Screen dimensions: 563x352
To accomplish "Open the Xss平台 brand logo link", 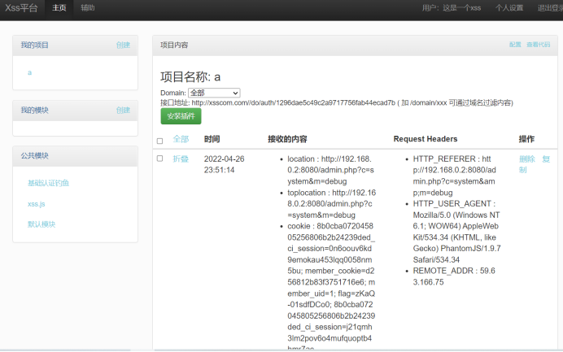I will (22, 8).
